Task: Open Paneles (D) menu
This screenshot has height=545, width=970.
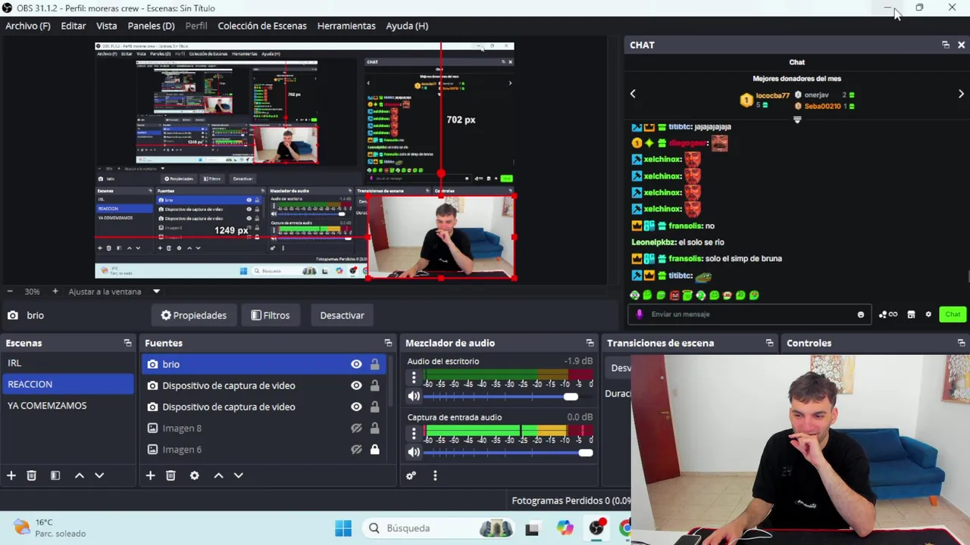Action: [152, 26]
